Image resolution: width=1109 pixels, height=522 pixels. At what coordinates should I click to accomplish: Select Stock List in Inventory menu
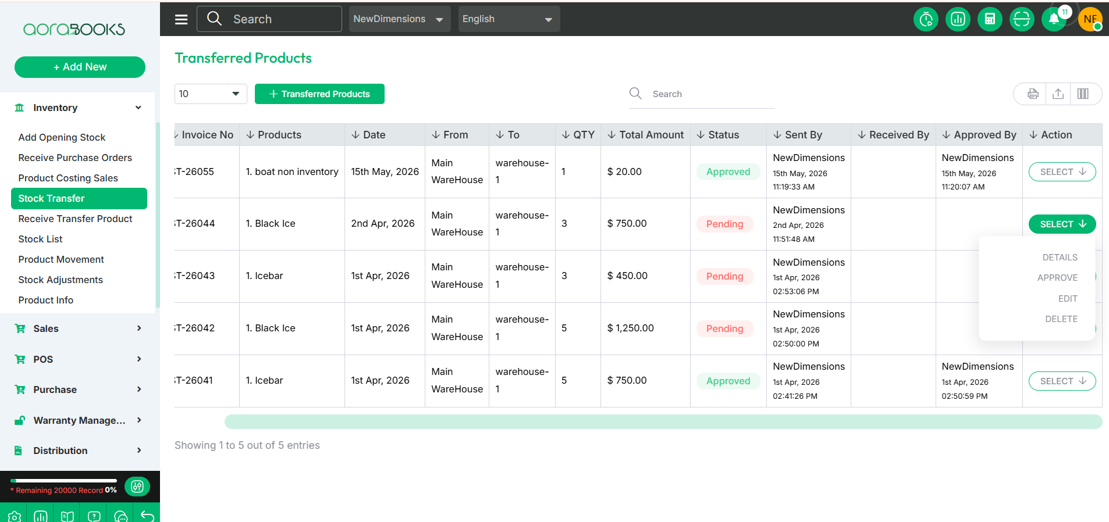click(x=40, y=239)
